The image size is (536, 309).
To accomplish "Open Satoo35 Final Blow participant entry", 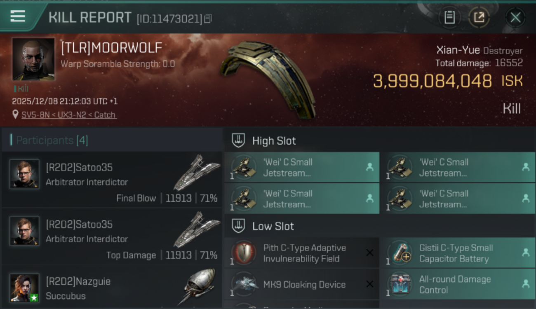I will click(x=111, y=179).
